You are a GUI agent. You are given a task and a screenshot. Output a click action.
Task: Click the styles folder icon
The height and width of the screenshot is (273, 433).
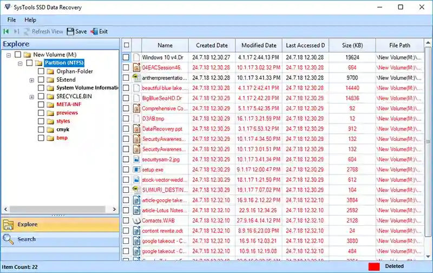[50, 121]
